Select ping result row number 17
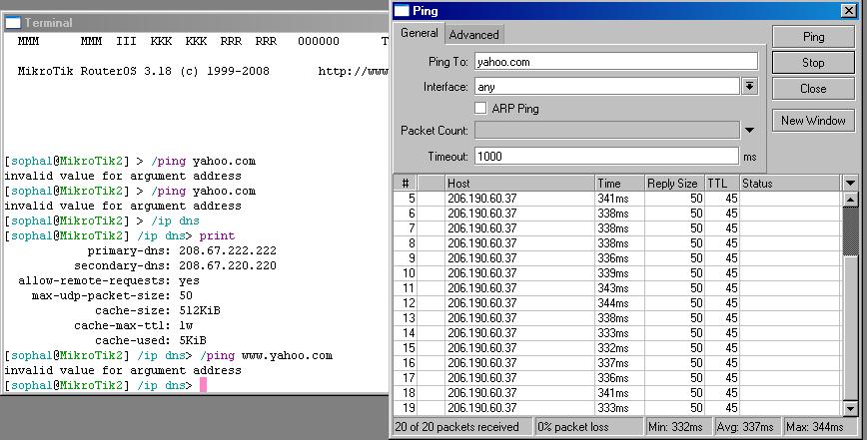 [617, 377]
